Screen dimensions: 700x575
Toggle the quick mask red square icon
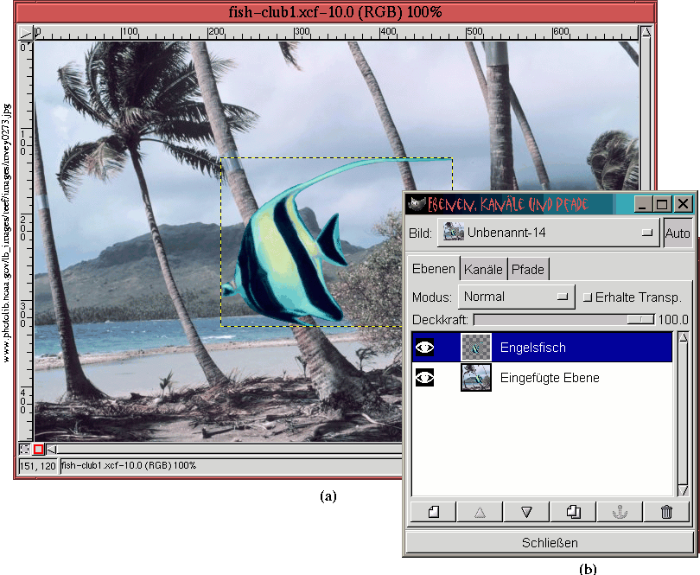39,450
